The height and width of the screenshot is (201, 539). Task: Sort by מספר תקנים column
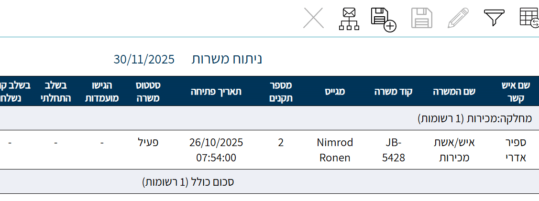[x=280, y=91]
